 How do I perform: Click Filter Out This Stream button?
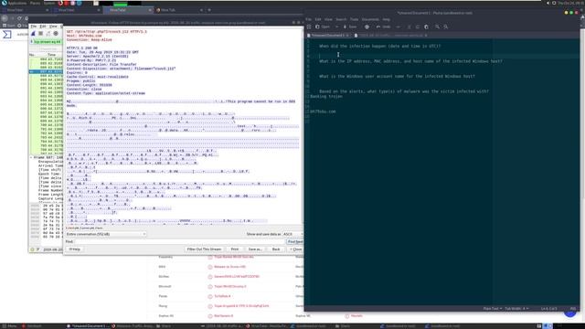pyautogui.click(x=204, y=249)
